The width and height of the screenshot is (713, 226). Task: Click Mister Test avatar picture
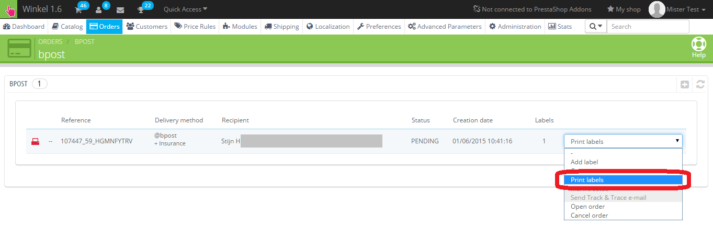tap(657, 9)
